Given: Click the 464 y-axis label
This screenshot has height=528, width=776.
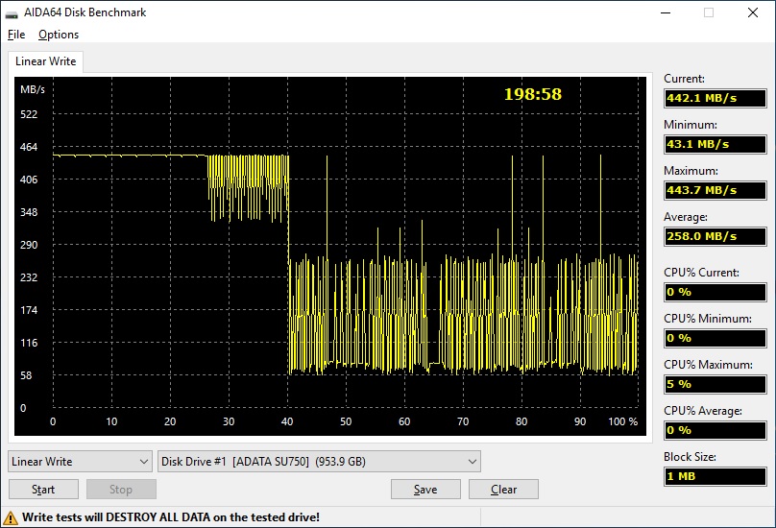Looking at the screenshot, I should [x=29, y=147].
